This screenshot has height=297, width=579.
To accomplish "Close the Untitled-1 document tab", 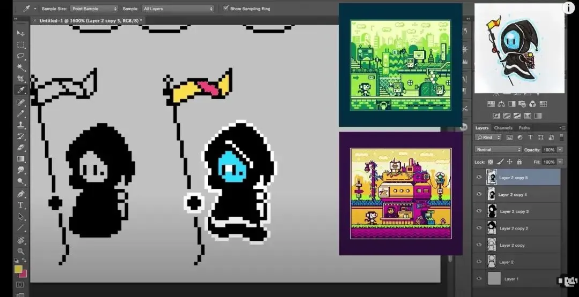I will (35, 21).
